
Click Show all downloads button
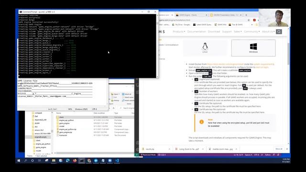(279, 149)
